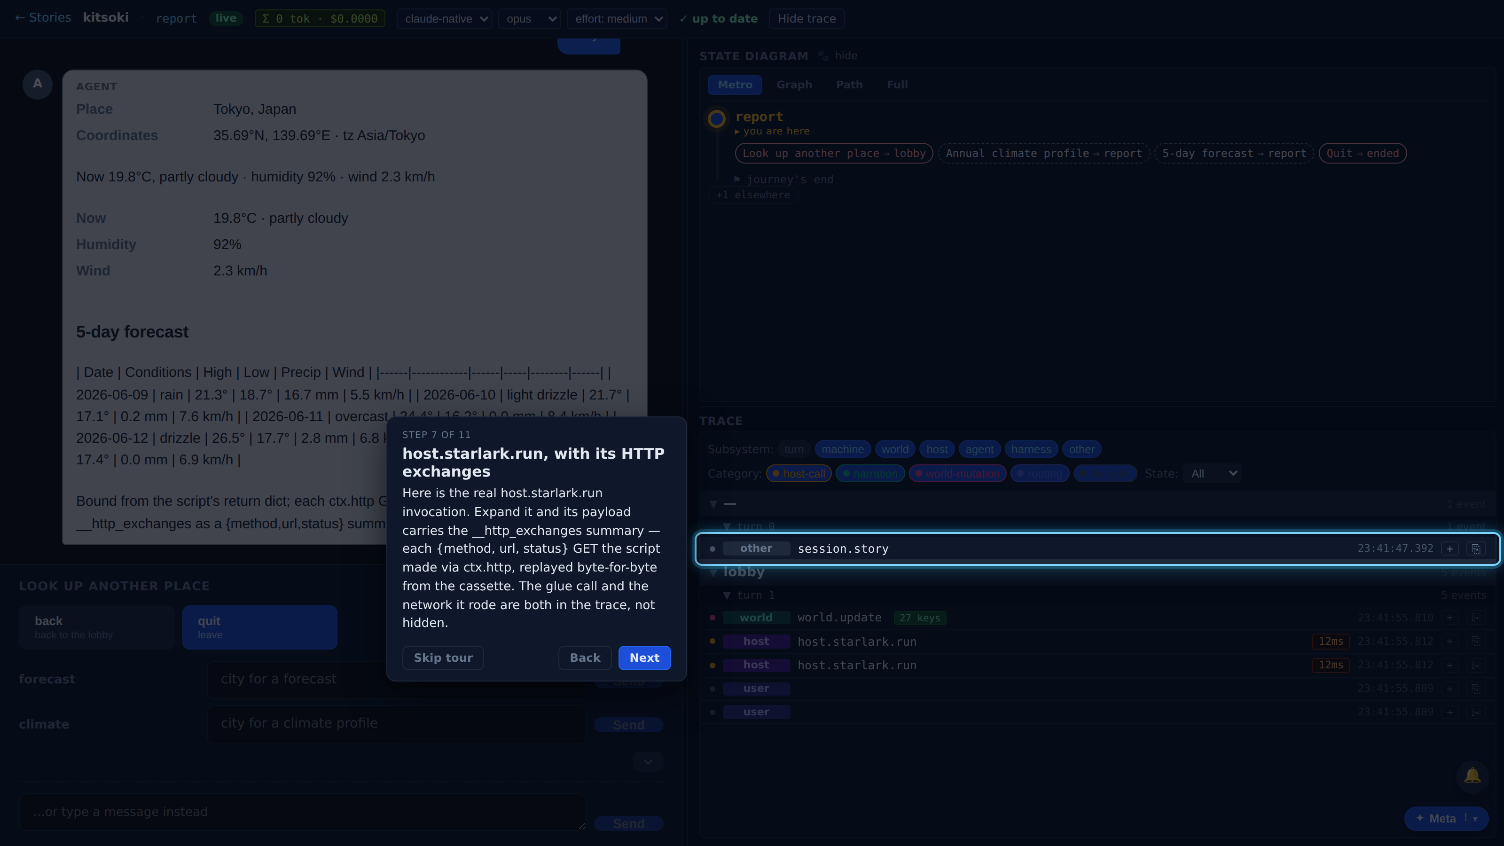The width and height of the screenshot is (1504, 846).
Task: Toggle the other subsystem filter chip
Action: coord(1081,449)
